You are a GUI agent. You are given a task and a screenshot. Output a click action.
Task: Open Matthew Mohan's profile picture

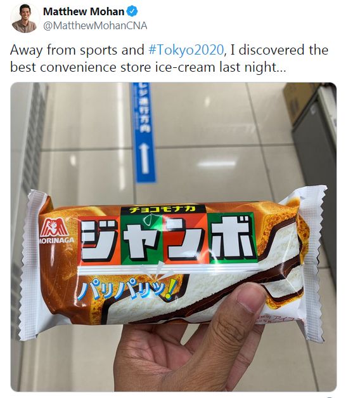point(24,18)
